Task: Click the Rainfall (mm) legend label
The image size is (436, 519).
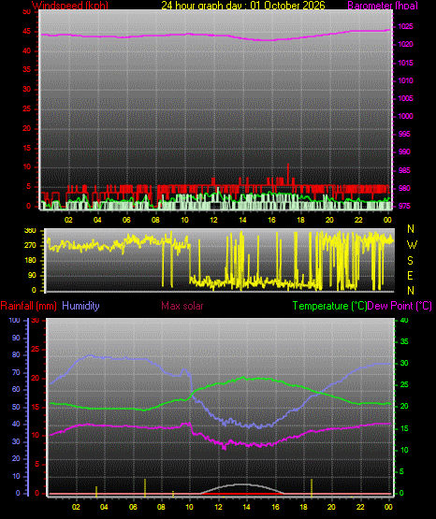Action: [28, 306]
